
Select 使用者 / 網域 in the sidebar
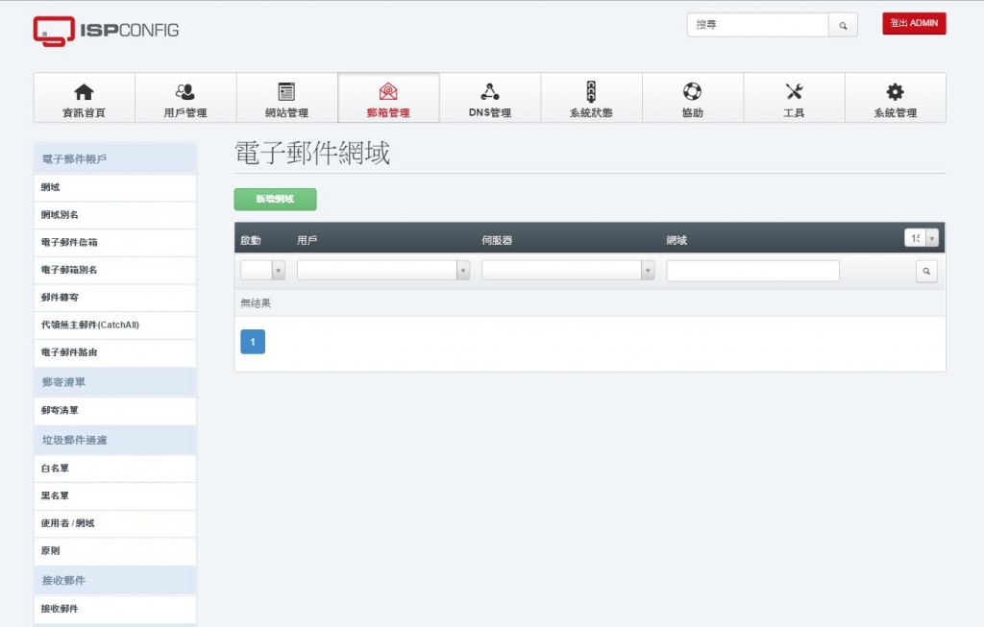pos(115,523)
